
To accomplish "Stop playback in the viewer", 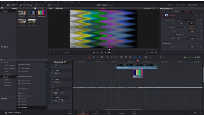I will click(102, 52).
